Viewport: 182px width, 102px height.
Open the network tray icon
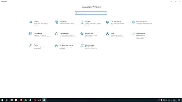tap(164, 100)
